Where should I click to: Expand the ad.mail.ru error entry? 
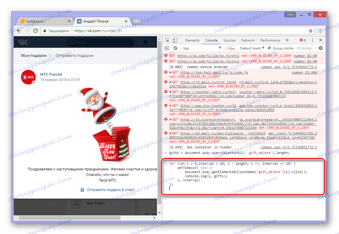tap(171, 133)
